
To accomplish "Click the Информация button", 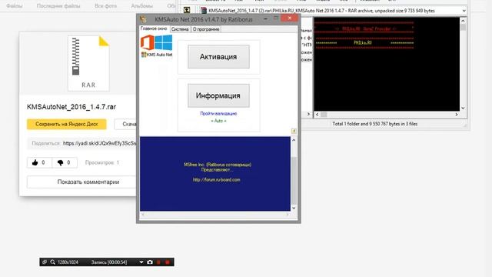I will (x=218, y=95).
